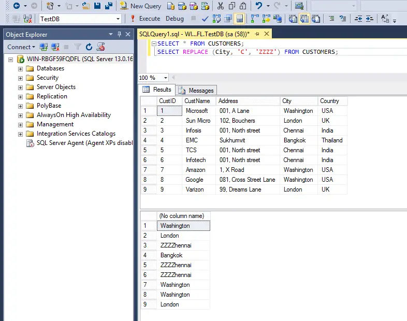The image size is (407, 321).
Task: Undo the last action with the Undo arrow
Action: 258,6
